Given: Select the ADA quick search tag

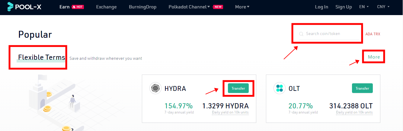Looking at the screenshot, I should (x=369, y=34).
